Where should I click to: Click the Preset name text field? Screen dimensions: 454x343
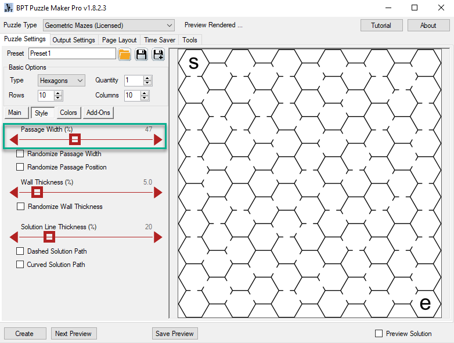pos(72,53)
